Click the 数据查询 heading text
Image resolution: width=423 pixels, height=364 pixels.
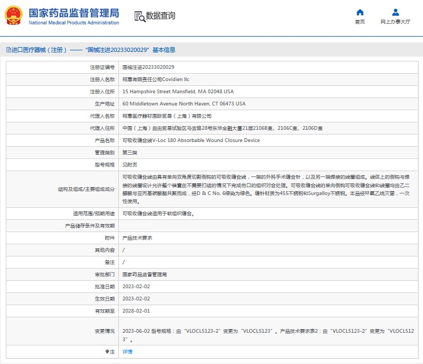[x=160, y=16]
